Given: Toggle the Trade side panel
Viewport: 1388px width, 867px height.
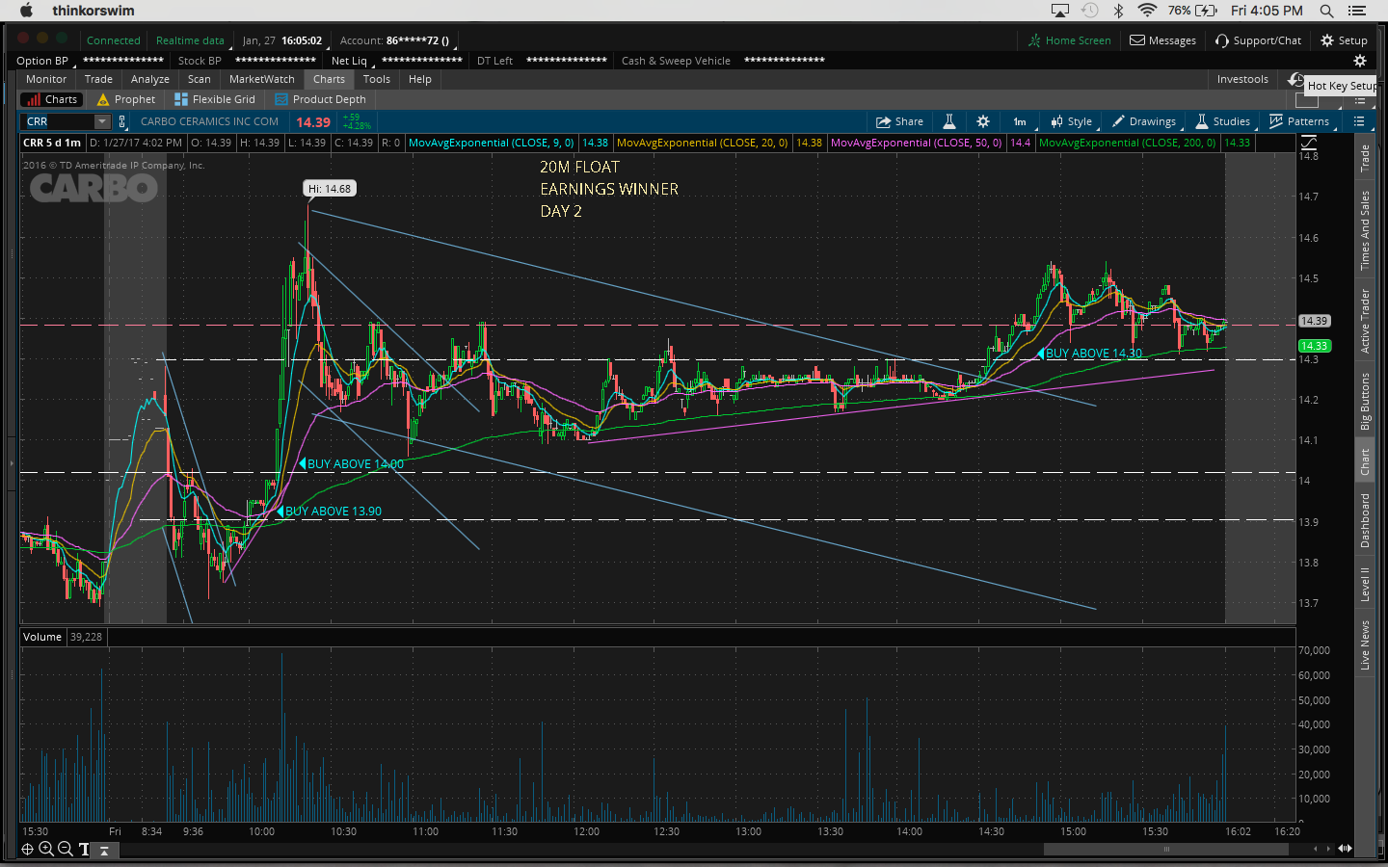Looking at the screenshot, I should [x=1365, y=159].
